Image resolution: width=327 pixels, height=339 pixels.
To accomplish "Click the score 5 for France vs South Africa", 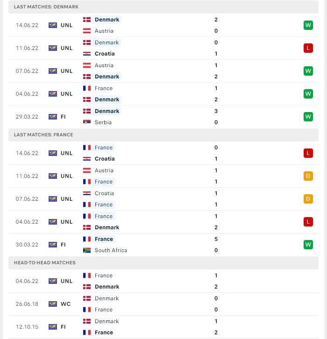I will pyautogui.click(x=216, y=239).
